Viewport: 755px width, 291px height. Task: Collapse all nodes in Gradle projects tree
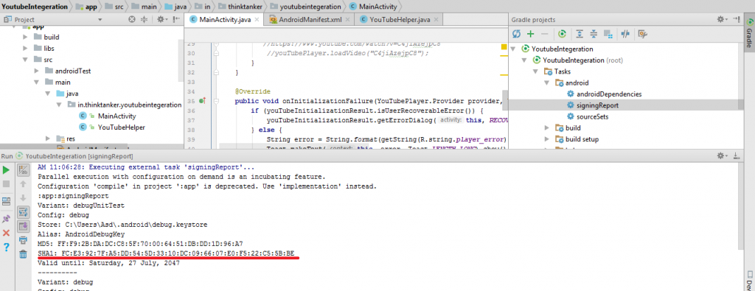click(594, 34)
